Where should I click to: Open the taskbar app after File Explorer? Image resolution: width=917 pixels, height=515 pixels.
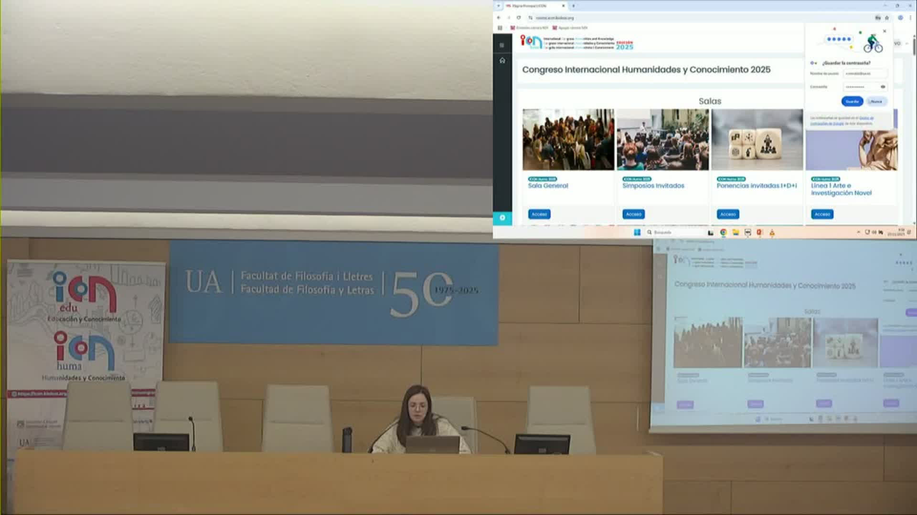click(x=747, y=232)
